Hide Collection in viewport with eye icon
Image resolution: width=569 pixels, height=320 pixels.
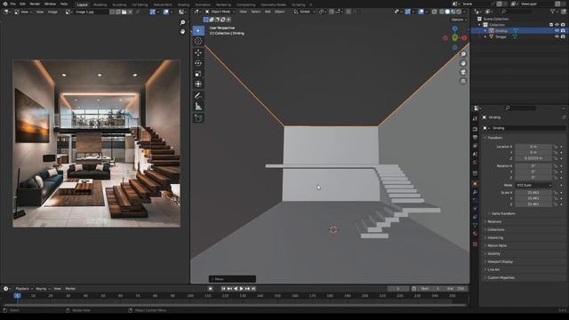tap(557, 25)
